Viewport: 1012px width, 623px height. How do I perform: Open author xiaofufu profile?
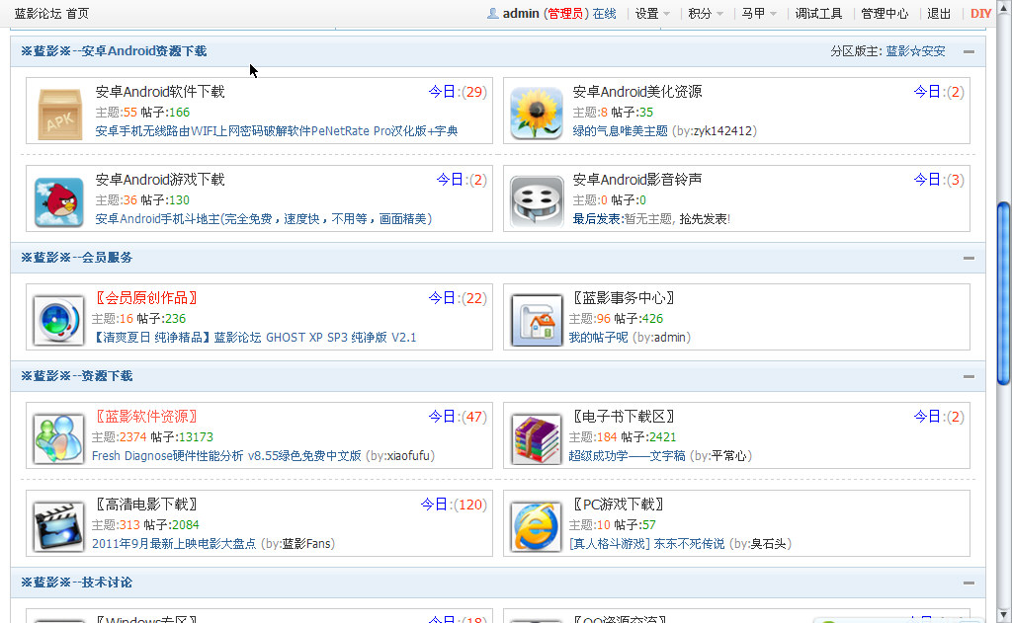click(408, 456)
